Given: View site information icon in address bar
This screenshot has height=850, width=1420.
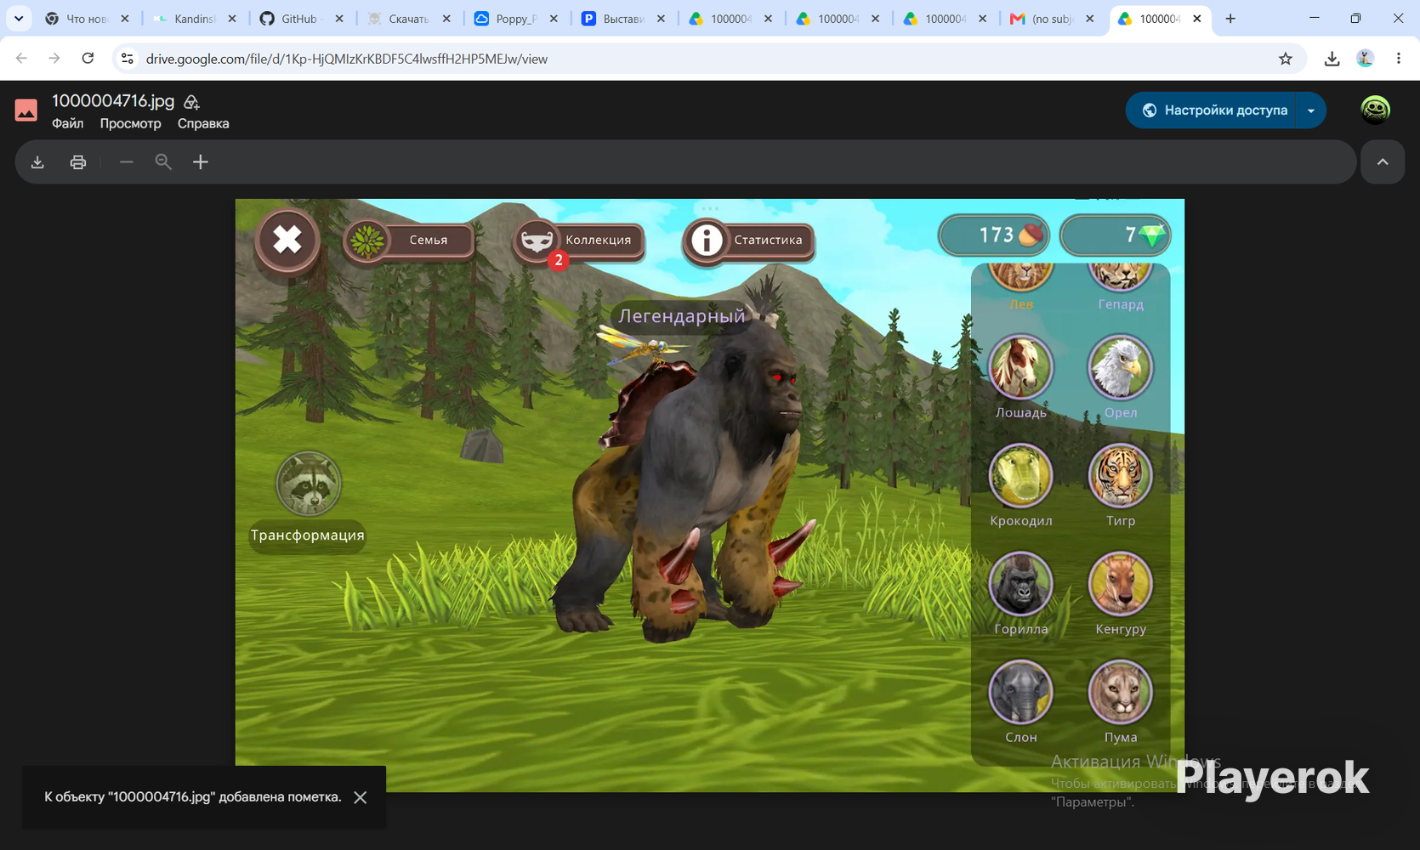Looking at the screenshot, I should tap(128, 59).
